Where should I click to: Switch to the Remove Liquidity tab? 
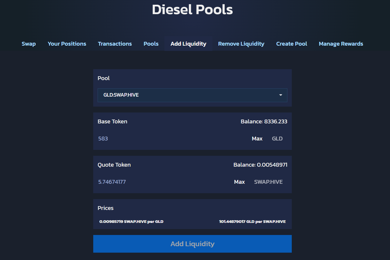(x=241, y=44)
